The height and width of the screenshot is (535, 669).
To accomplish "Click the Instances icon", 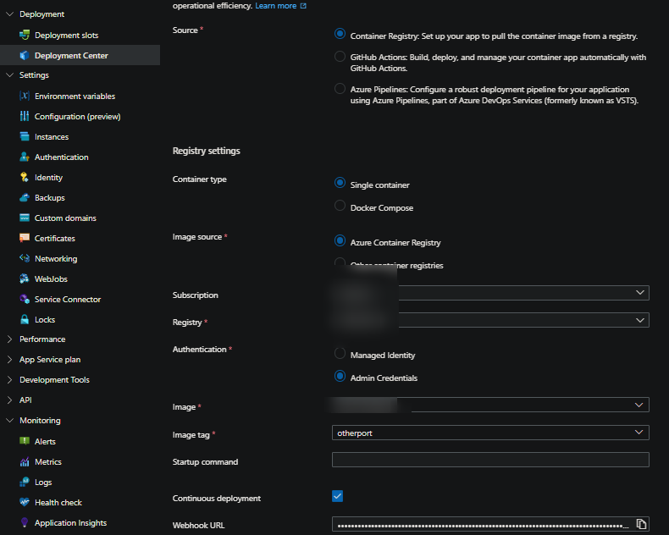I will [25, 136].
